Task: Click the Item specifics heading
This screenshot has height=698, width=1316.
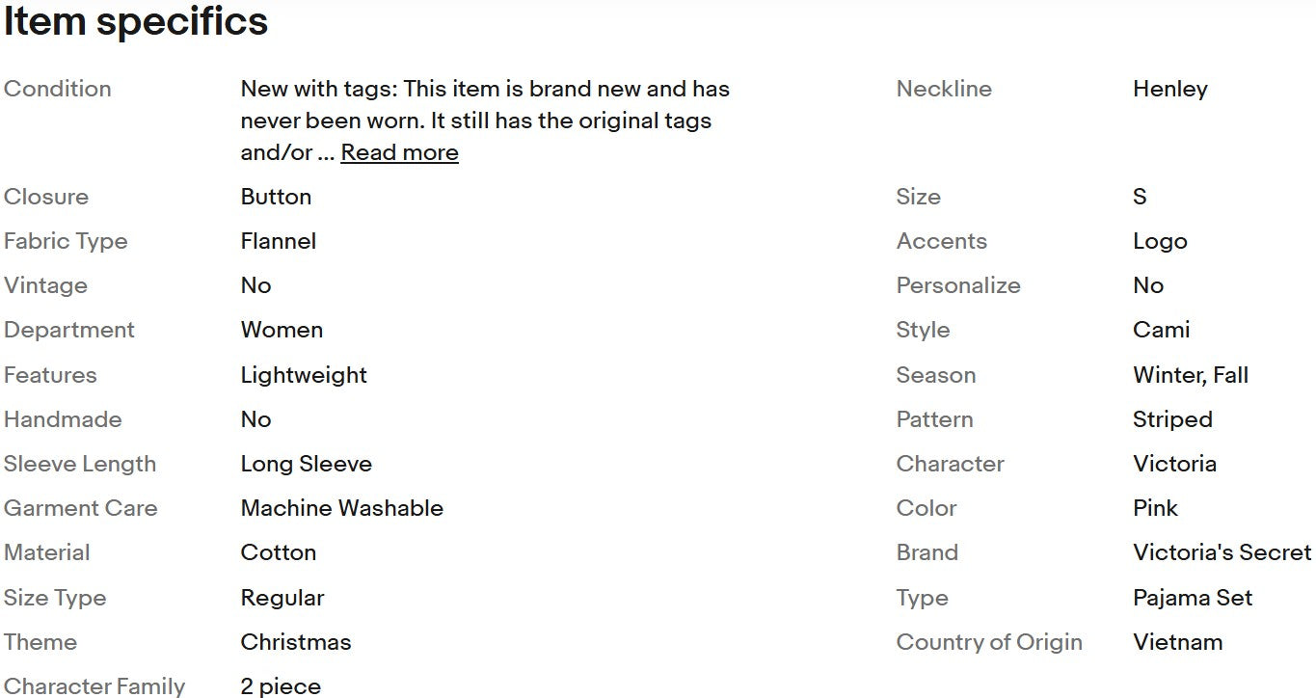Action: tap(136, 21)
